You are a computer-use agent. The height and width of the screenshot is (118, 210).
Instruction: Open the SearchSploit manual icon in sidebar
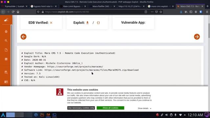click(x=6, y=72)
